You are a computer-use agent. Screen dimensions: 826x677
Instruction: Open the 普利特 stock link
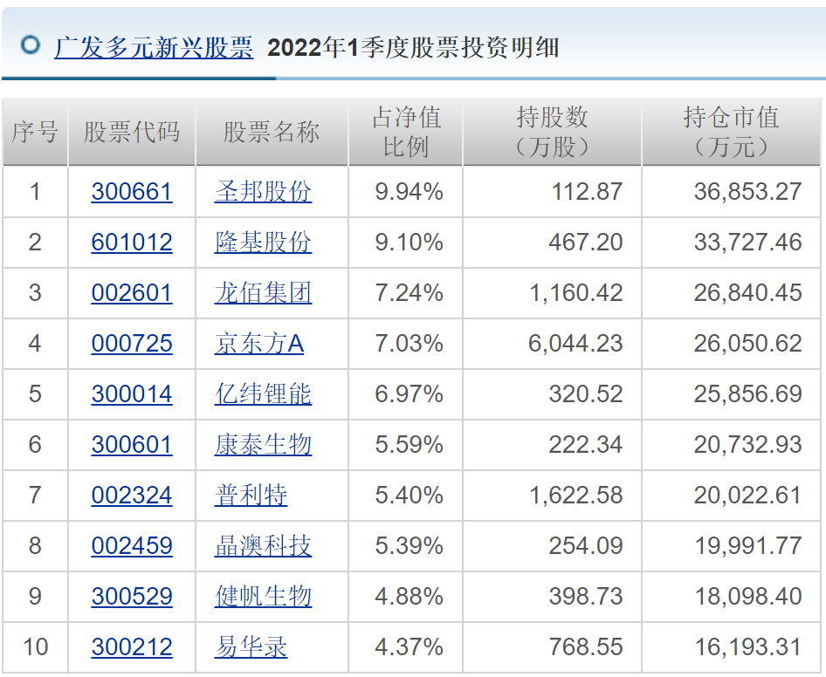point(251,495)
